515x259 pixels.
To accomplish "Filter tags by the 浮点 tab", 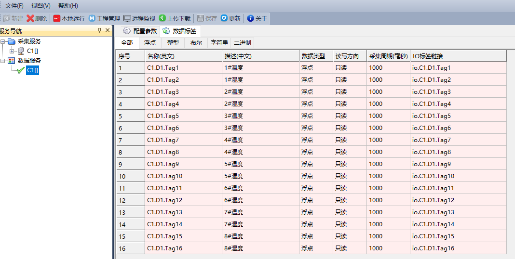I will (x=150, y=43).
